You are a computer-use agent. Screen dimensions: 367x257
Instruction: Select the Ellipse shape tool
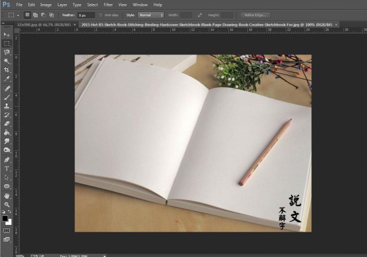click(6, 186)
